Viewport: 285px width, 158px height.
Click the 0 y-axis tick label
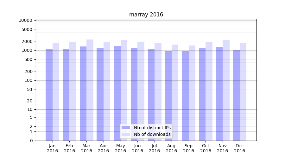tap(31, 141)
